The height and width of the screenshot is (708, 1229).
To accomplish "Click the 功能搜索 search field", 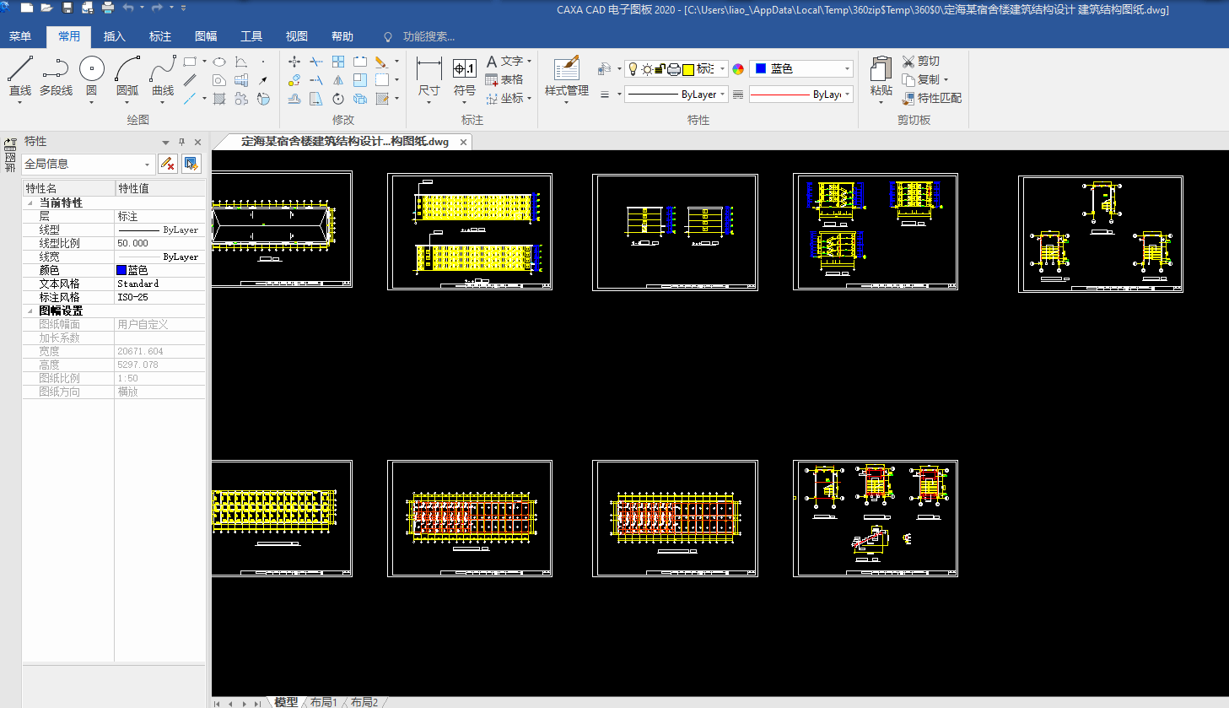I will [429, 36].
